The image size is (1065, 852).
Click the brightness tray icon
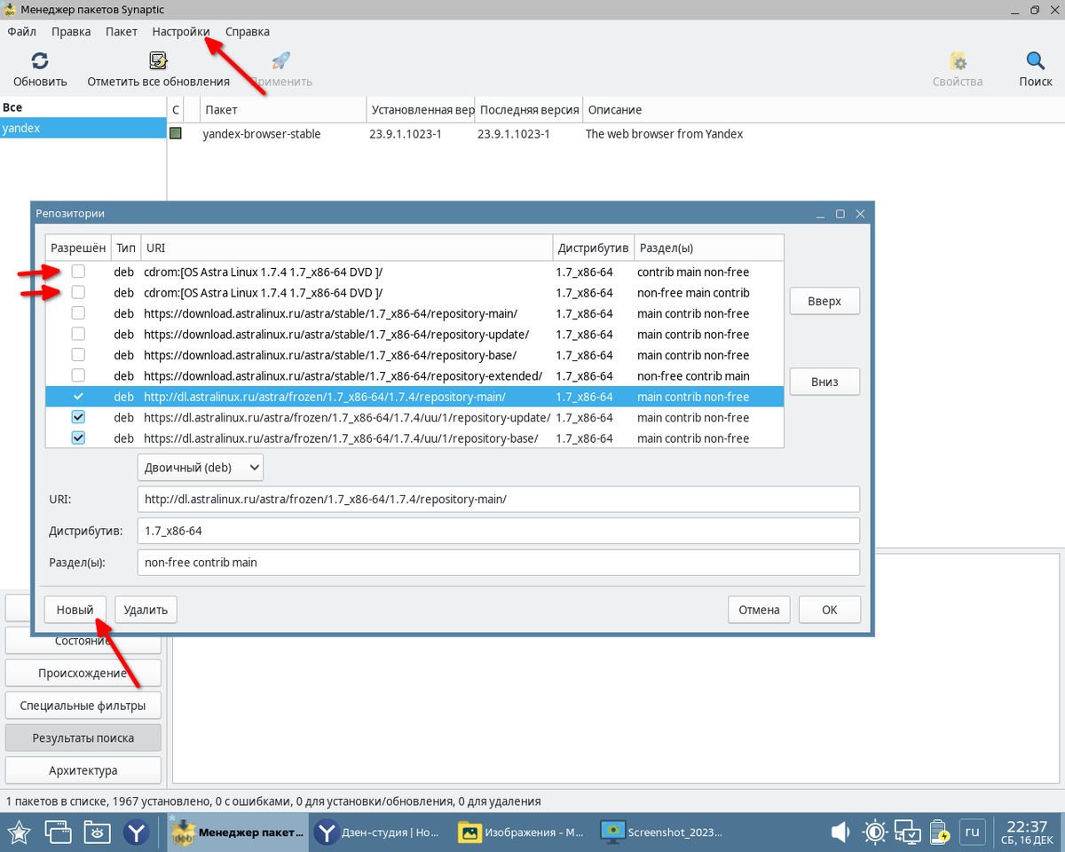[x=874, y=832]
